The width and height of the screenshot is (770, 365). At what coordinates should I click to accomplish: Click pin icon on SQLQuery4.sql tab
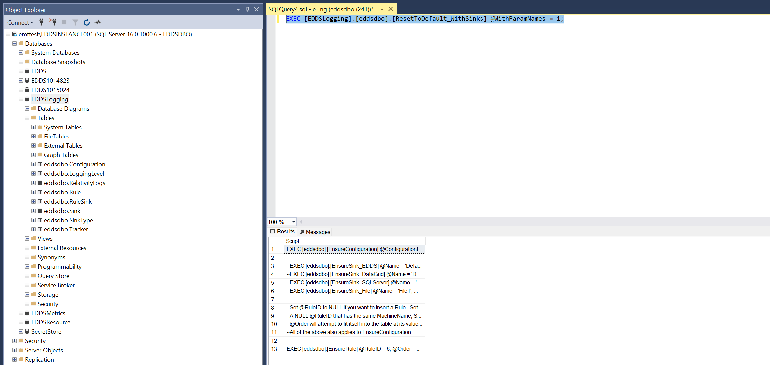coord(382,9)
